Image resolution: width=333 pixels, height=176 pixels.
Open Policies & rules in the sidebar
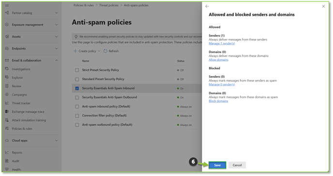[x=22, y=129]
